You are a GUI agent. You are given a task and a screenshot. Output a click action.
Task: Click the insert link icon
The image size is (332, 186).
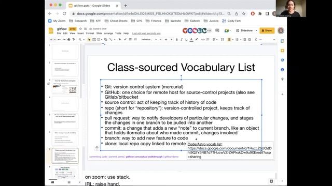203,39
